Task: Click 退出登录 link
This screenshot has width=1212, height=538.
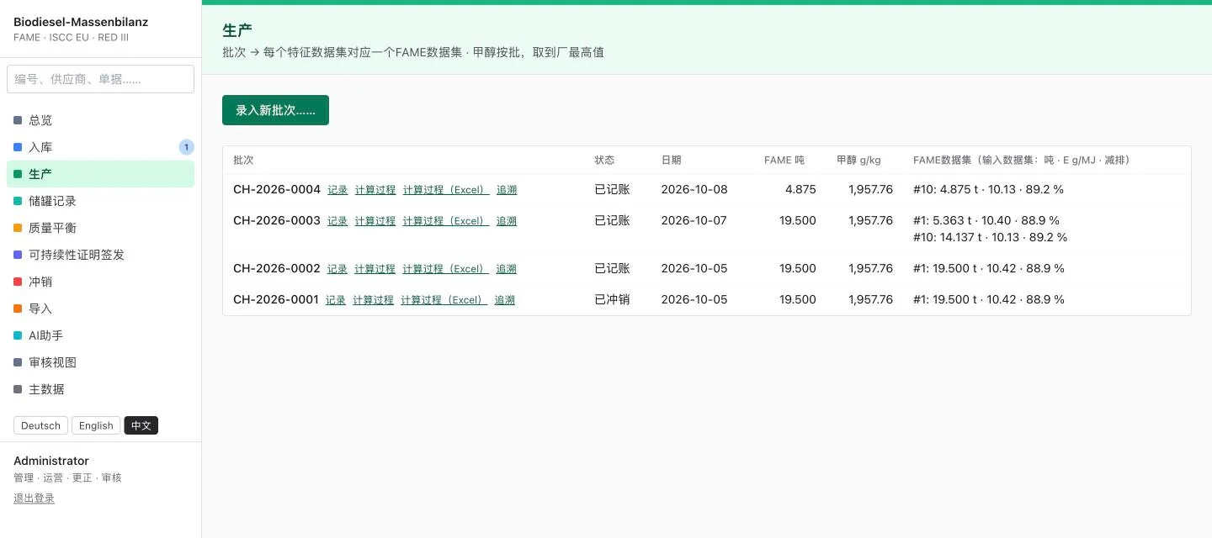Action: (x=34, y=498)
